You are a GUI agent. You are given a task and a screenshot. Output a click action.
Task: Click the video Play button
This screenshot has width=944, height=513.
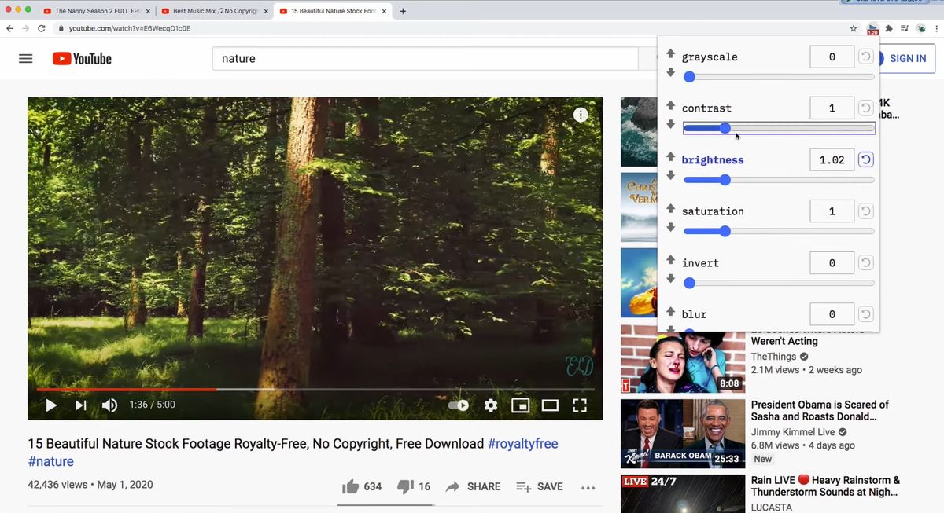pos(51,405)
